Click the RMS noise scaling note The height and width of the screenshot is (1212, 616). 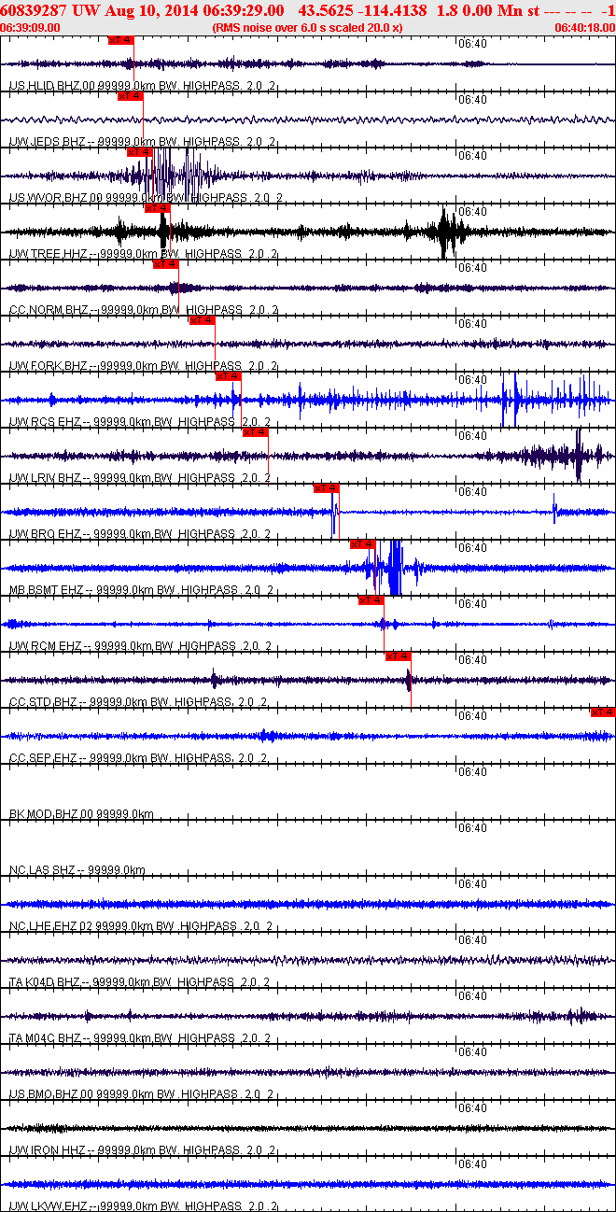coord(307,28)
